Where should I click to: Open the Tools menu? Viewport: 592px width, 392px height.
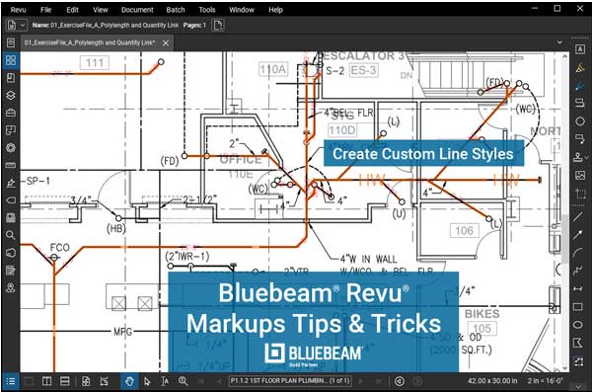pos(207,10)
